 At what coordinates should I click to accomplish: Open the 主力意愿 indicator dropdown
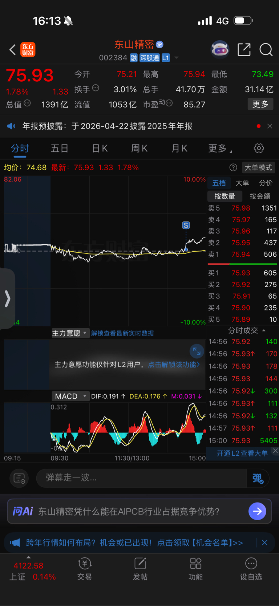(70, 333)
